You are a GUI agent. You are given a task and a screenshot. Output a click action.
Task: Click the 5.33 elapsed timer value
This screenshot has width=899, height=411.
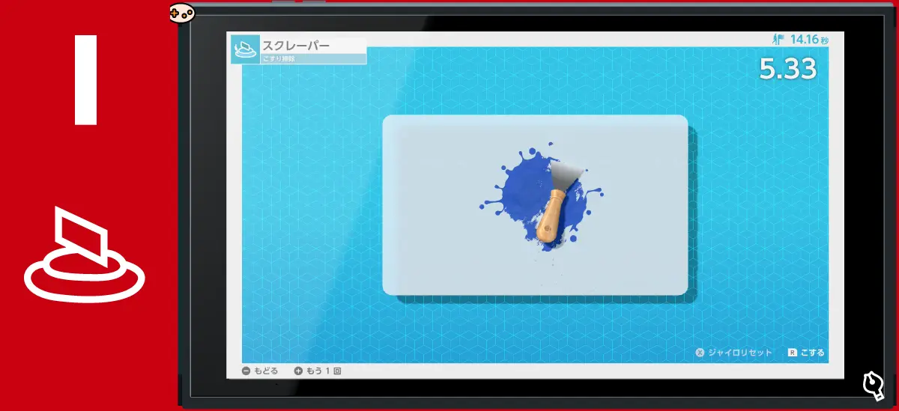pos(787,70)
